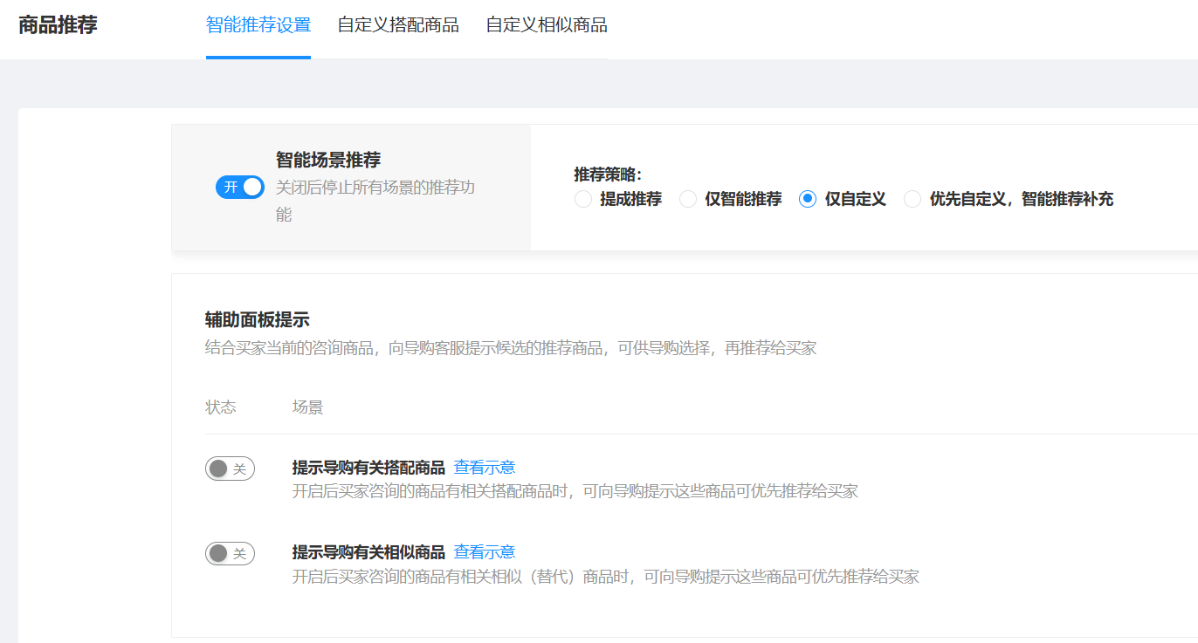1198x643 pixels.
Task: Turn off the 智能场景推荐 switch
Action: [x=240, y=187]
